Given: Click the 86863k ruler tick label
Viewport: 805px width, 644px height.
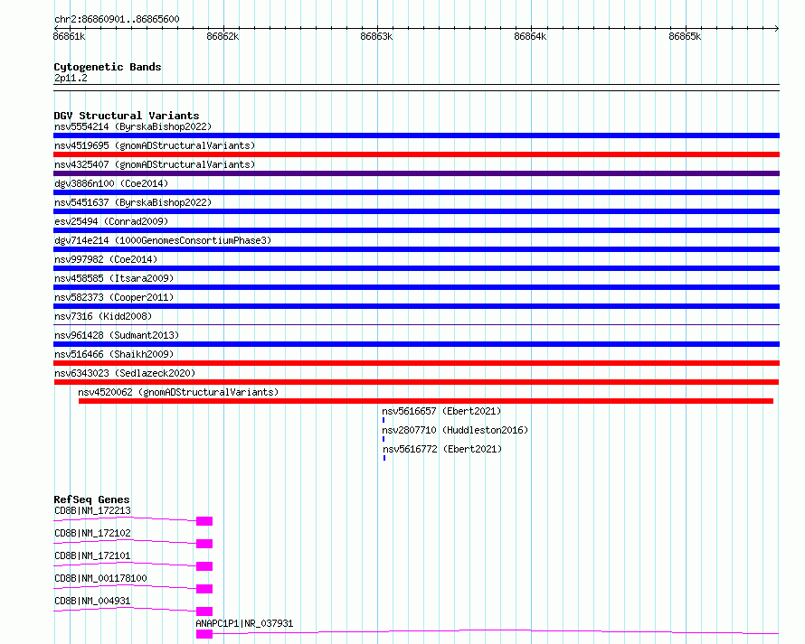Looking at the screenshot, I should (376, 36).
